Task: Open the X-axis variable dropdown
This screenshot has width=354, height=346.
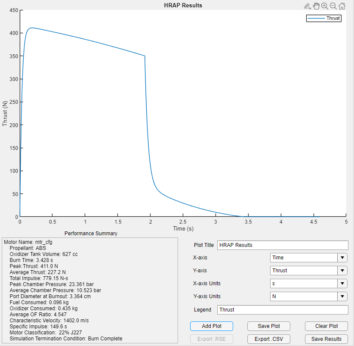Action: coord(308,258)
